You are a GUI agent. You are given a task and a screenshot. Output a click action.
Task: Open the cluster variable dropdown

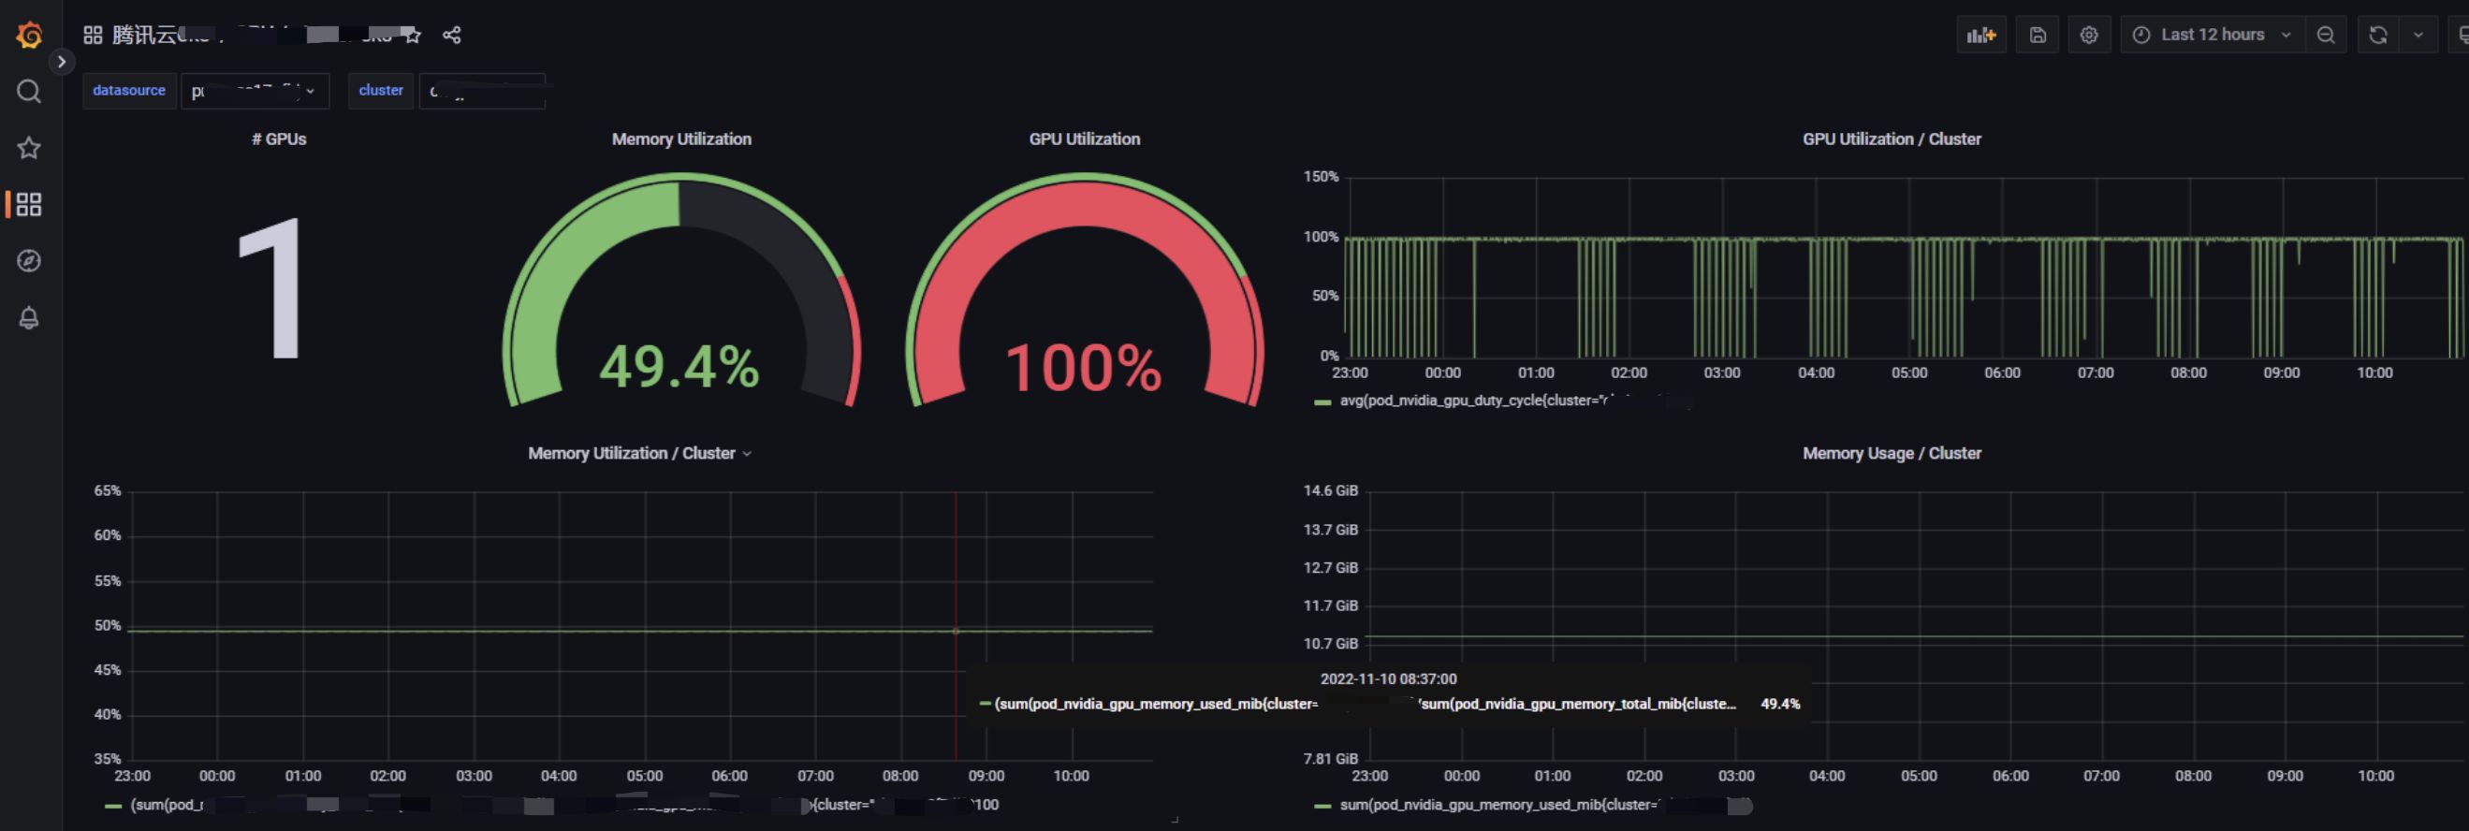point(482,91)
